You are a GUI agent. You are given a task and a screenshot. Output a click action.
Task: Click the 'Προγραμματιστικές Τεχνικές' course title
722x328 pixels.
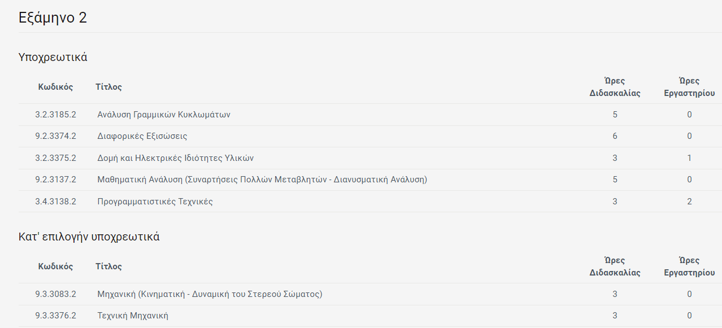pyautogui.click(x=155, y=202)
